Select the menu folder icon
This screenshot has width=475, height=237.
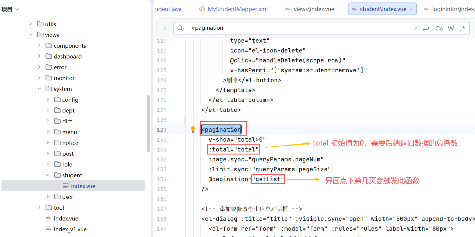(x=57, y=132)
